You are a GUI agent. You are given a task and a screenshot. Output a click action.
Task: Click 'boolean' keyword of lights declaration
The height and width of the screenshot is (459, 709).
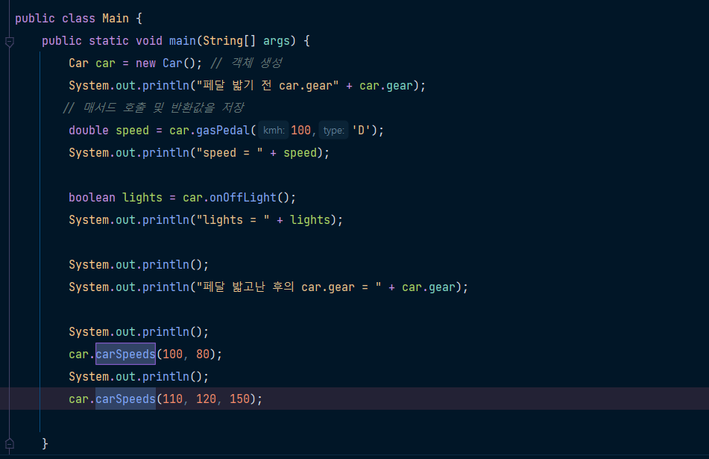pos(92,198)
